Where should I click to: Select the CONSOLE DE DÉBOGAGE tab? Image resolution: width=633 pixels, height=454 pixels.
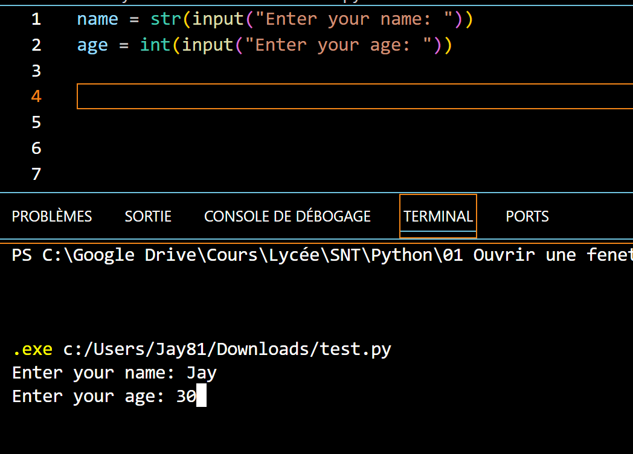[287, 216]
